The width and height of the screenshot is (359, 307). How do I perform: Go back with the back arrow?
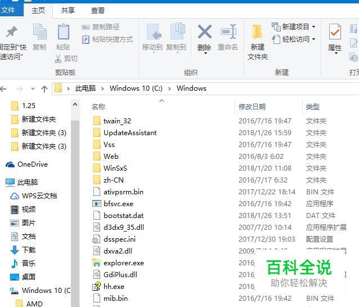[x=3, y=89]
